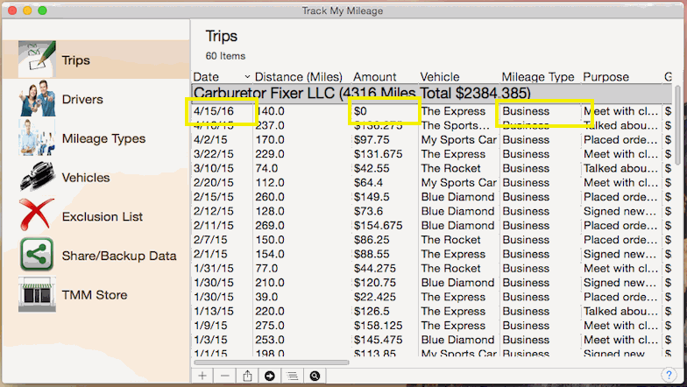
Task: Open the TMM Store shop icon
Action: (37, 294)
